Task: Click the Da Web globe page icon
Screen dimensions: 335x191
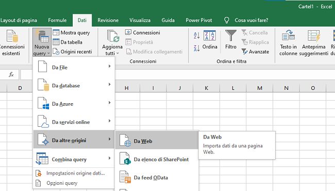Action: (x=125, y=140)
